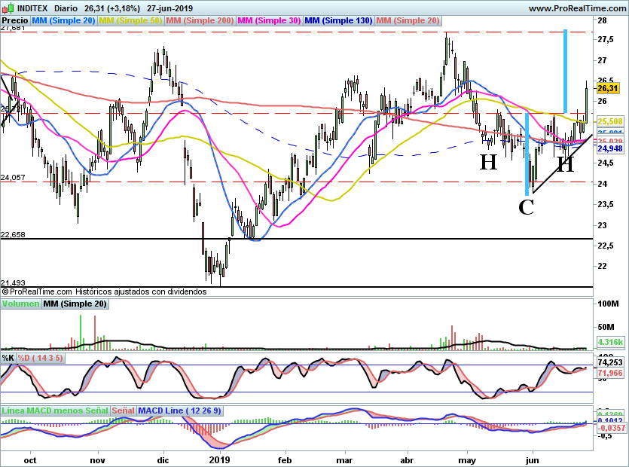Click the 24,057 support level label
This screenshot has width=629, height=467.
[13, 177]
